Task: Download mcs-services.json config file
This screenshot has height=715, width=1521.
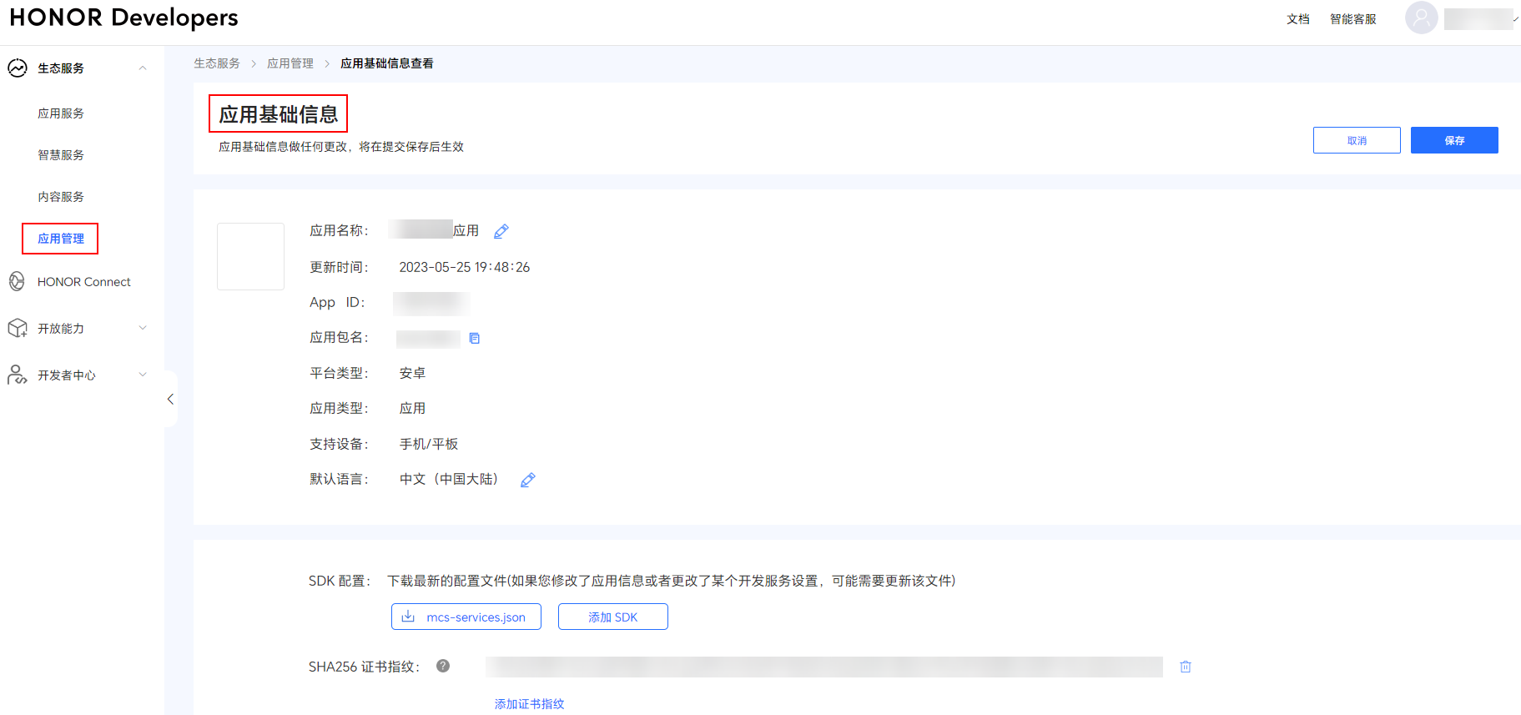Action: pyautogui.click(x=466, y=617)
